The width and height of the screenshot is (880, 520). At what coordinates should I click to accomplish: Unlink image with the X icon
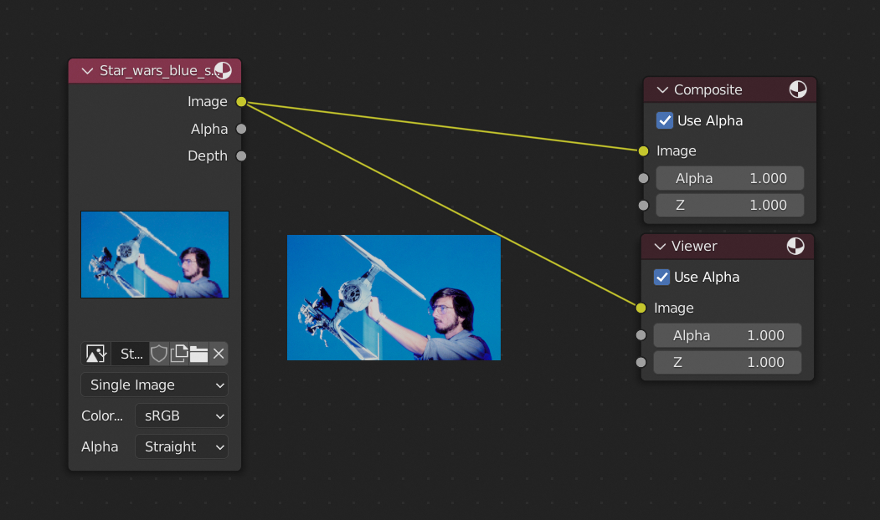pos(219,354)
